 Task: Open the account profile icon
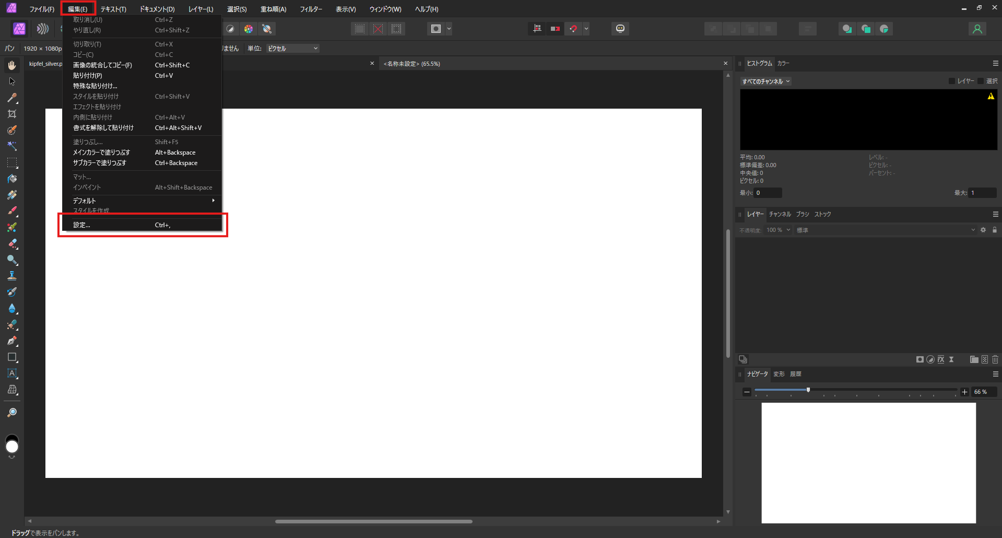pyautogui.click(x=977, y=29)
